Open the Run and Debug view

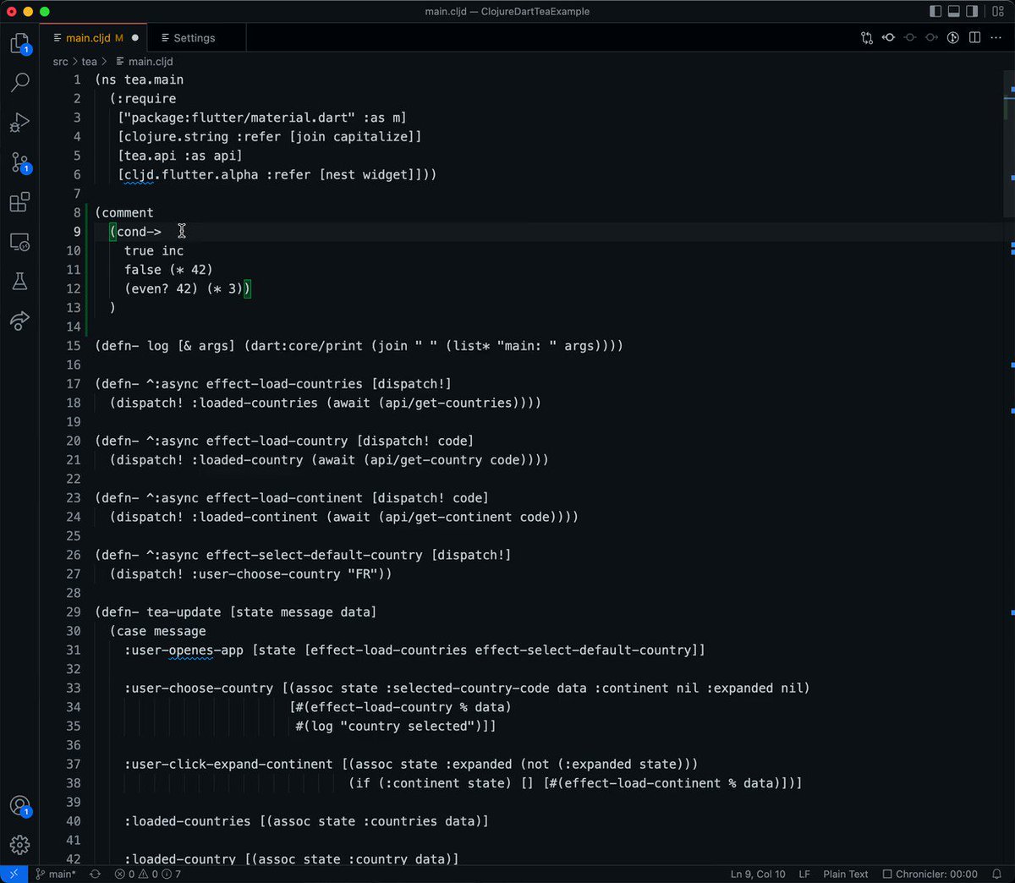pyautogui.click(x=19, y=123)
